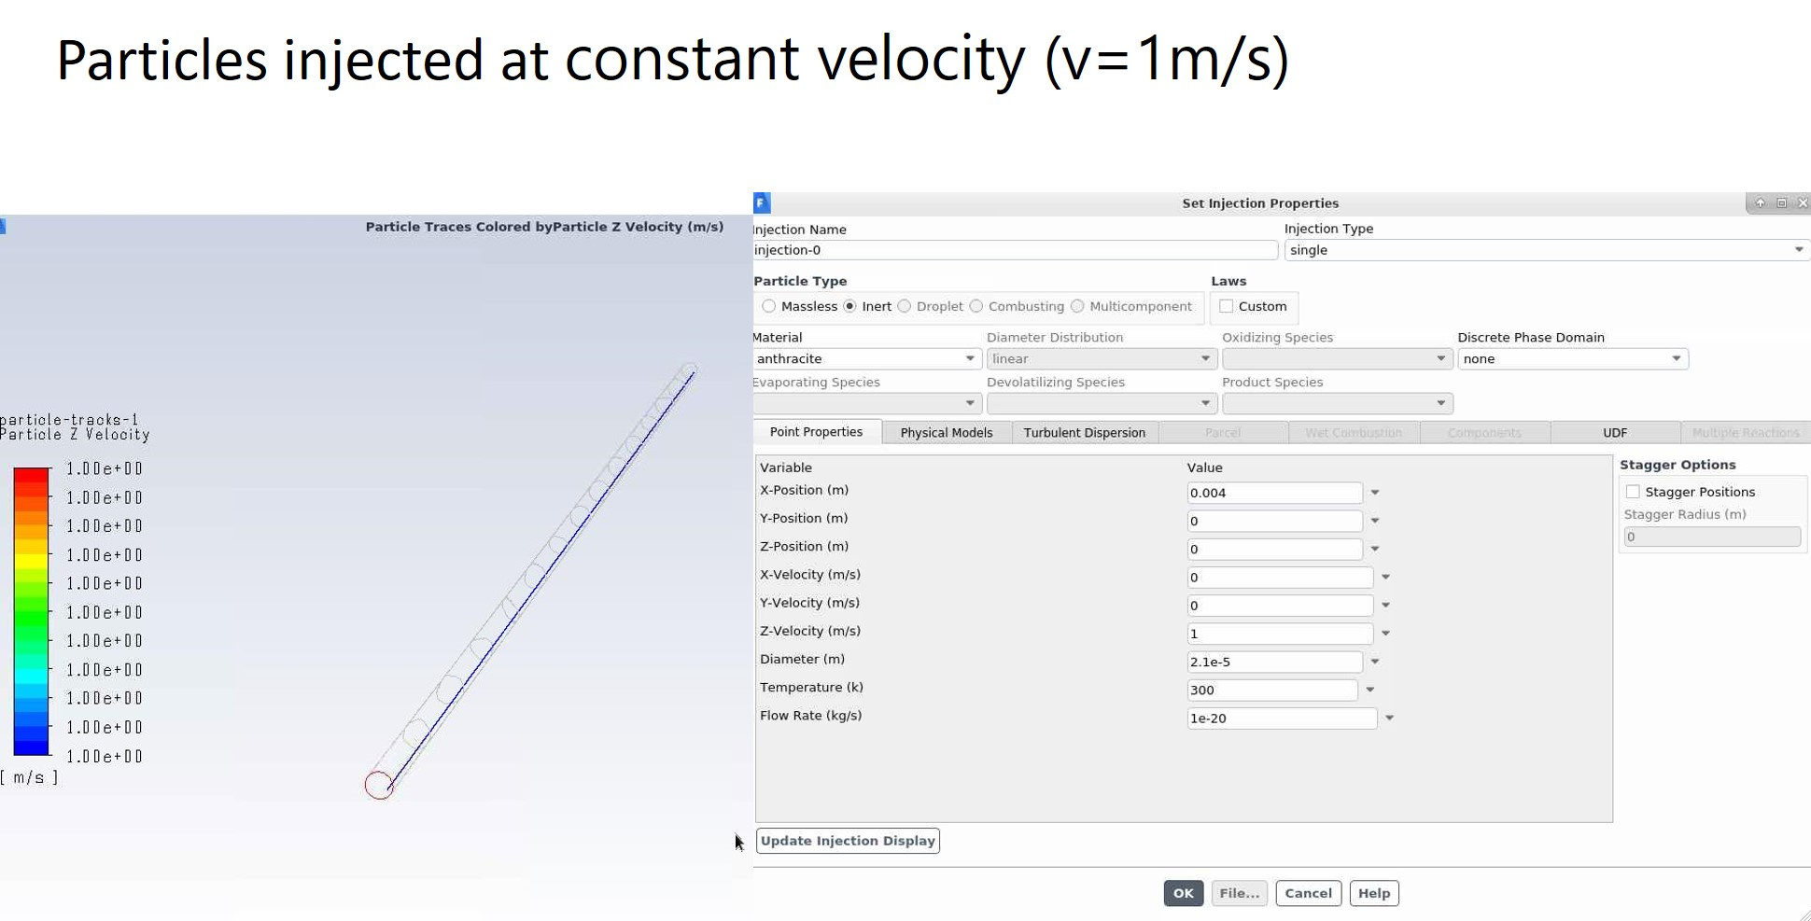Screen dimensions: 1811x921
Task: Click the red injection circle in viewport
Action: click(379, 786)
